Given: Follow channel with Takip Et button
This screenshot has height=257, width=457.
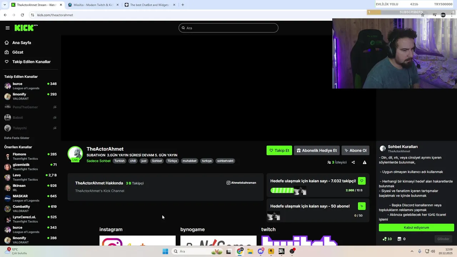Looking at the screenshot, I should [279, 150].
